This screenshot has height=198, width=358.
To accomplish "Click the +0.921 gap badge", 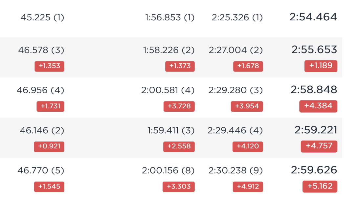I will click(x=49, y=147).
